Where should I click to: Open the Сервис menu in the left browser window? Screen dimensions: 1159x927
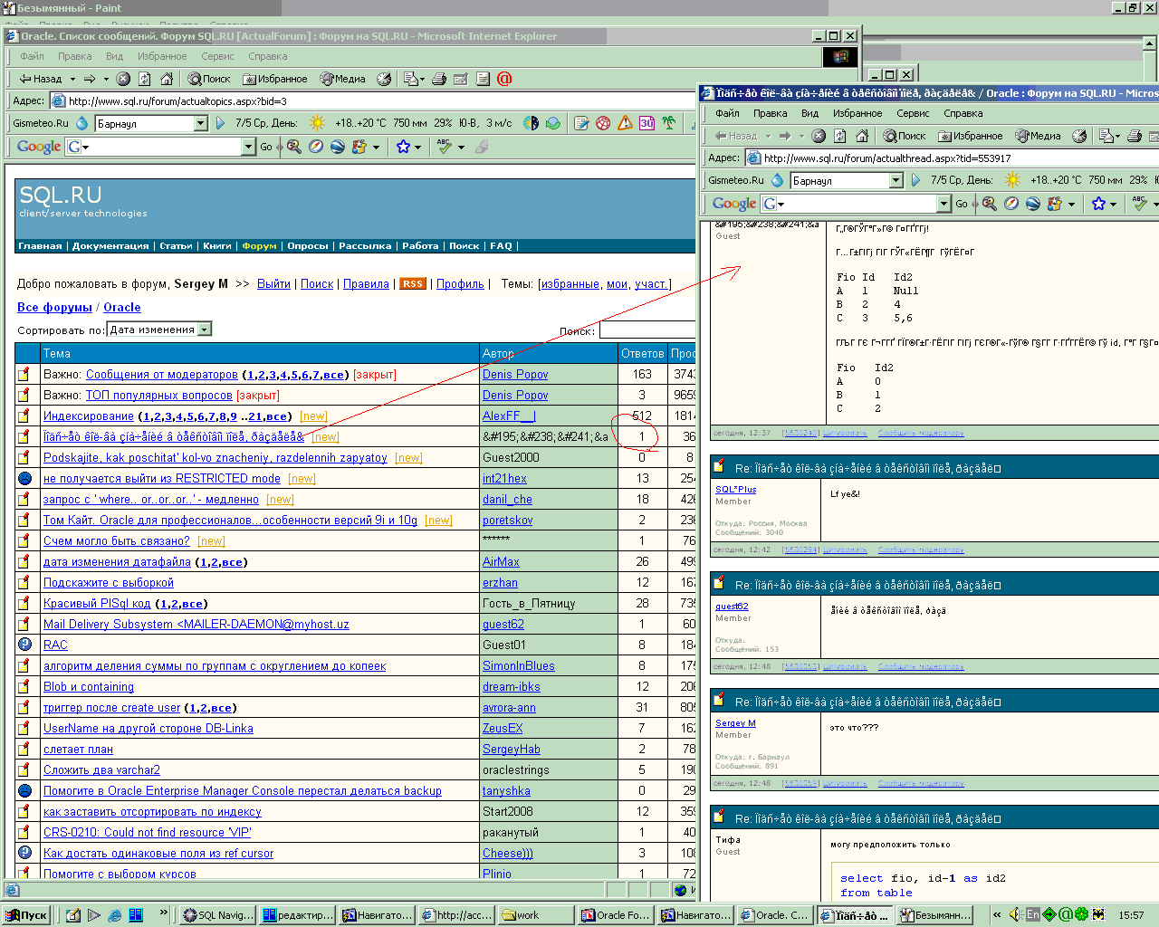pyautogui.click(x=217, y=56)
